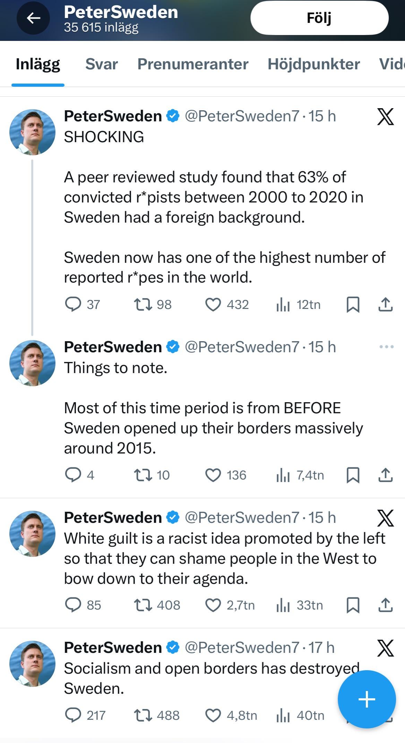Open @PeterSweden7 handle on Socialism post
This screenshot has width=405, height=743.
point(242,647)
